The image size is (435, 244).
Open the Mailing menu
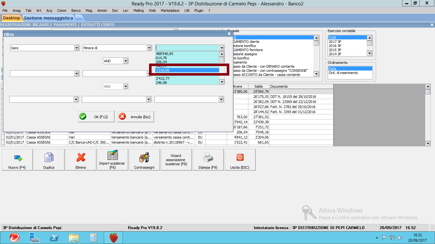[x=139, y=10]
